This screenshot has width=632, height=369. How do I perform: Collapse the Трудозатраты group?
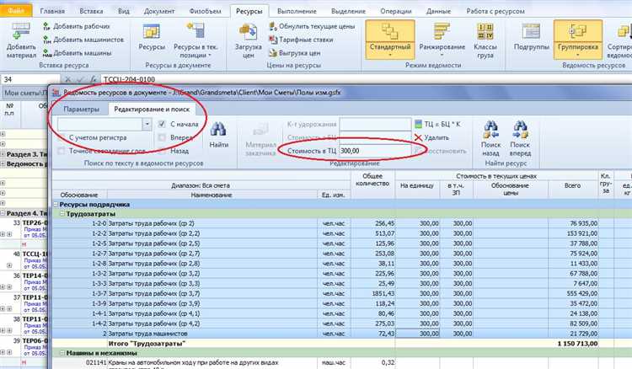coord(61,214)
